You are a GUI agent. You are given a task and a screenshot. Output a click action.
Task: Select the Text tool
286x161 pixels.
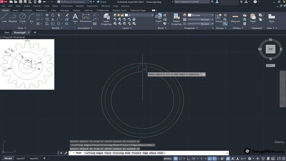(x=75, y=18)
